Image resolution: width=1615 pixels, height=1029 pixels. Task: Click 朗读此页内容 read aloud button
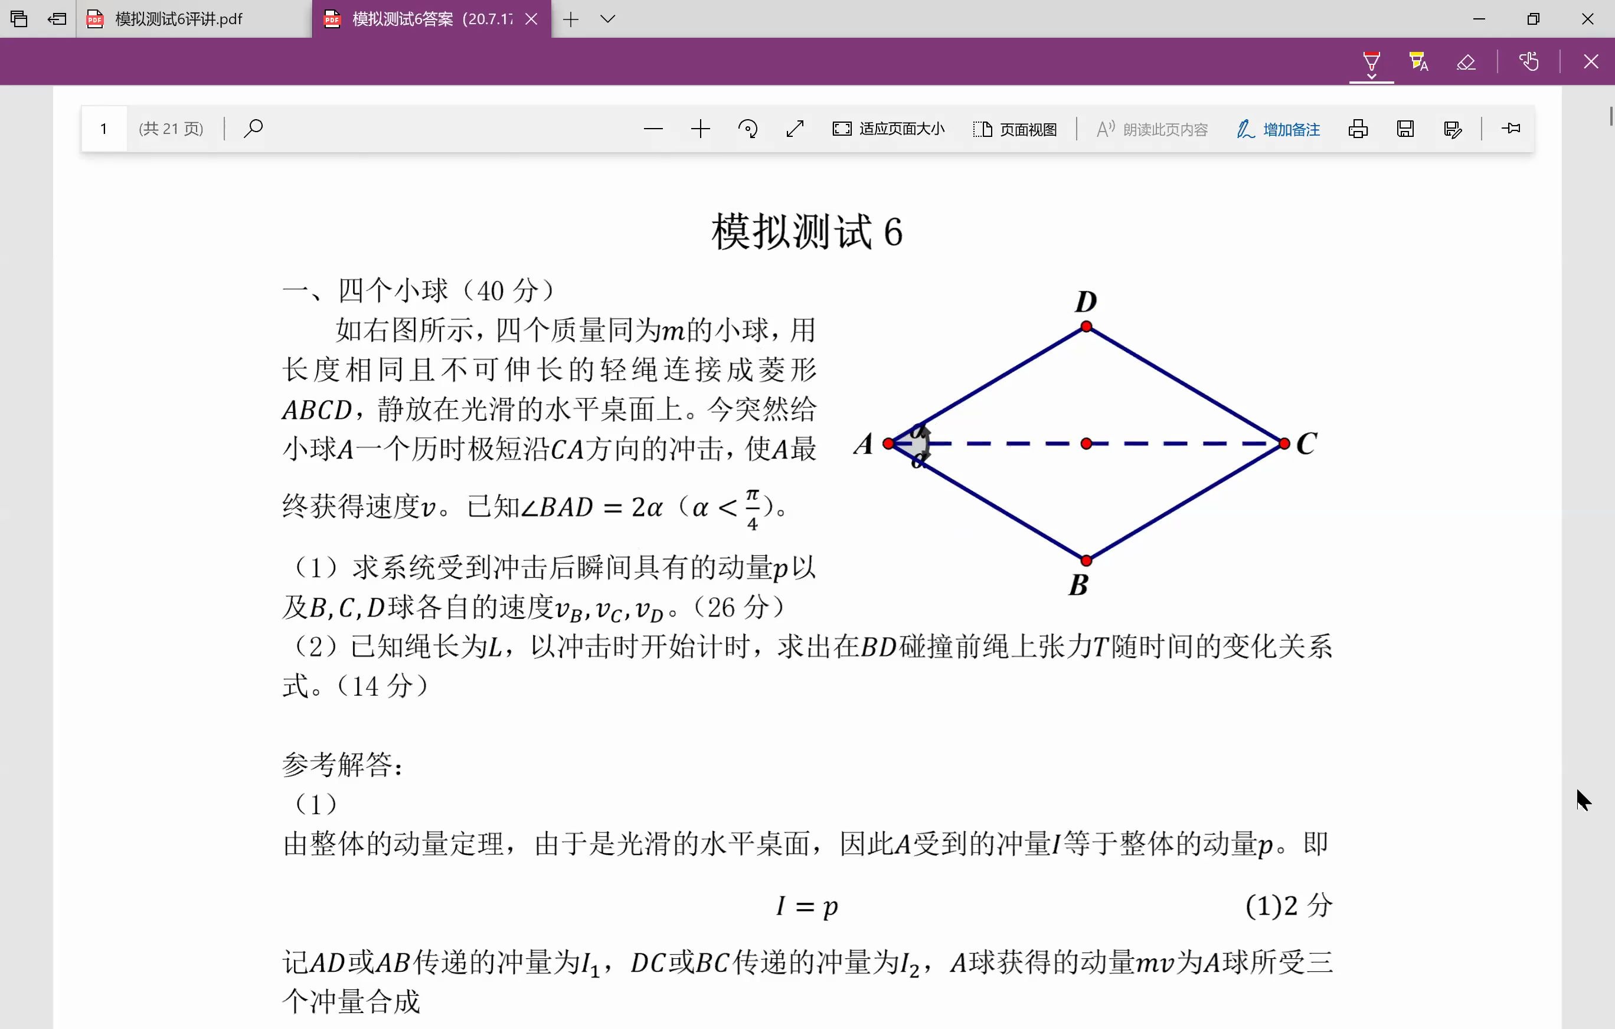click(1152, 129)
